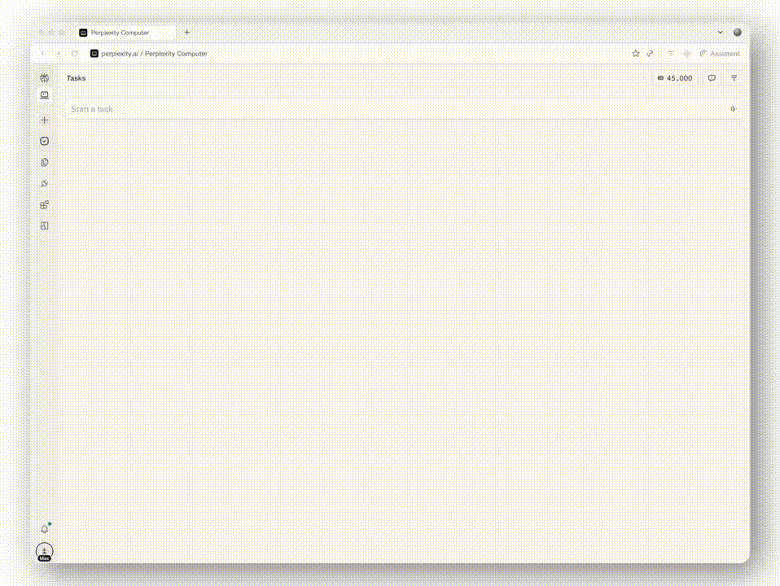
Task: Focus the Start a task input field
Action: [x=391, y=109]
